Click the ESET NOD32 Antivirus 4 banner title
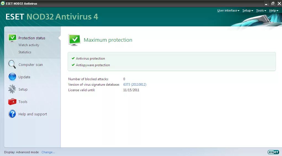The height and width of the screenshot is (156, 282). pos(52,17)
